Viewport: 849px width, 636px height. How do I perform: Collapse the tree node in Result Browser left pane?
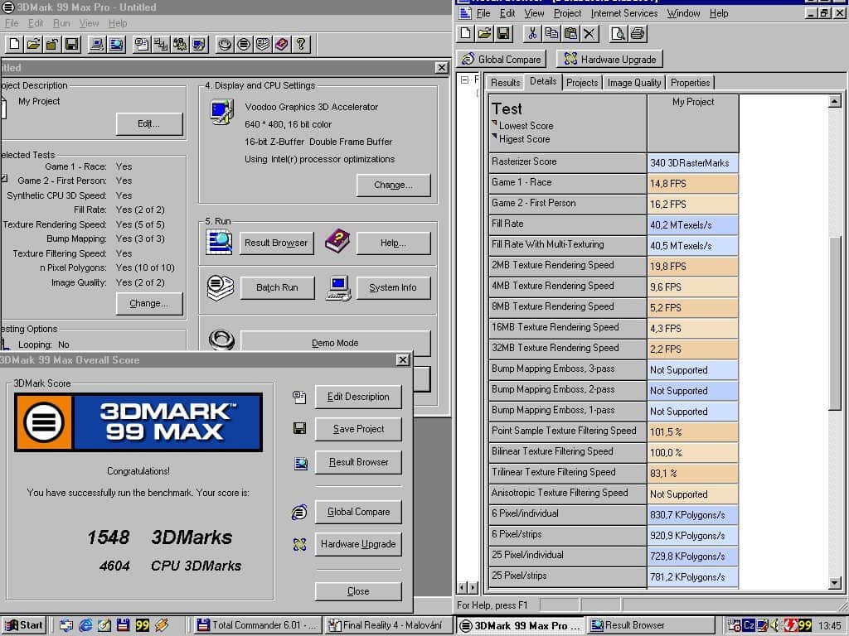[464, 80]
